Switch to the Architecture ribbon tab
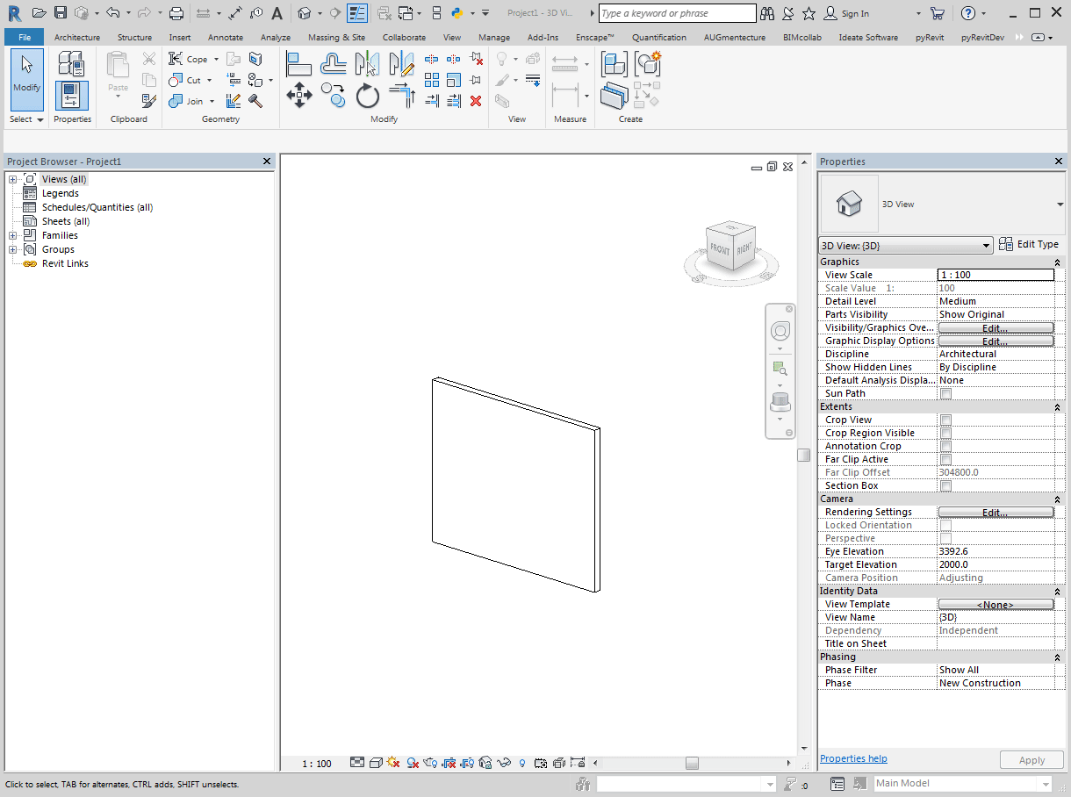This screenshot has width=1071, height=797. pyautogui.click(x=77, y=38)
